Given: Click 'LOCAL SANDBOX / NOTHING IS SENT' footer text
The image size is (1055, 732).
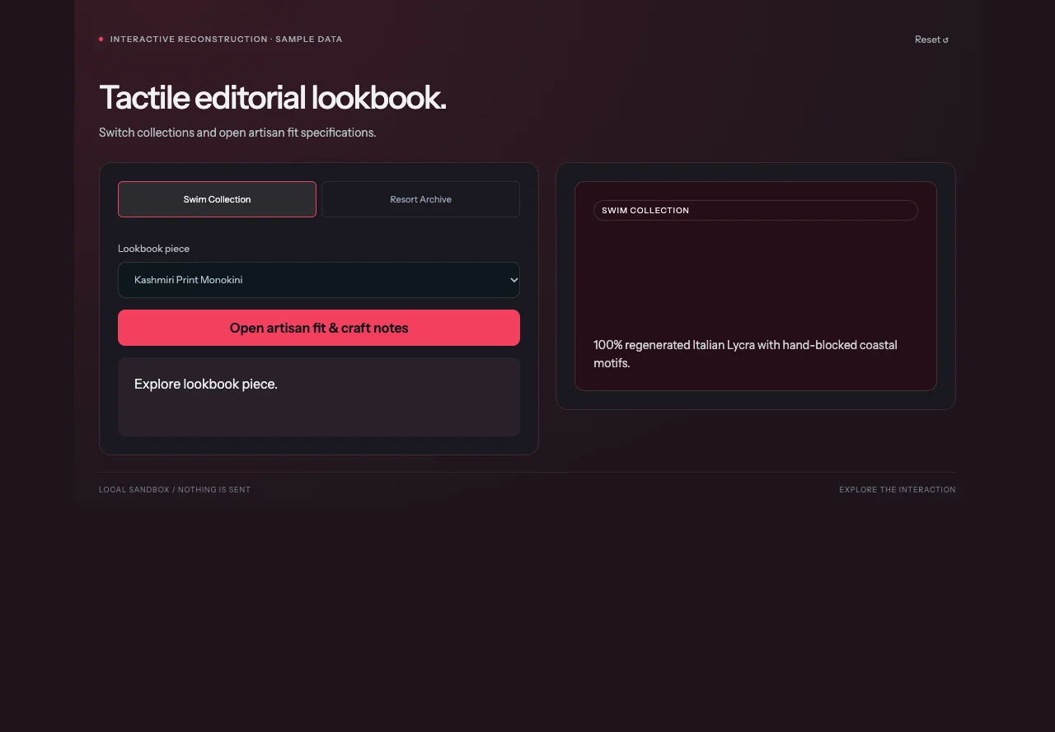Looking at the screenshot, I should [175, 490].
